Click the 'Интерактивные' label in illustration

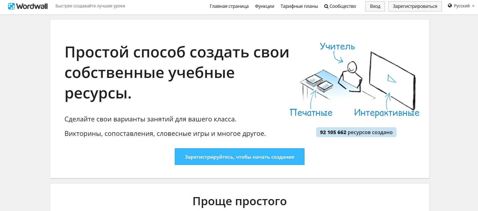tap(386, 113)
